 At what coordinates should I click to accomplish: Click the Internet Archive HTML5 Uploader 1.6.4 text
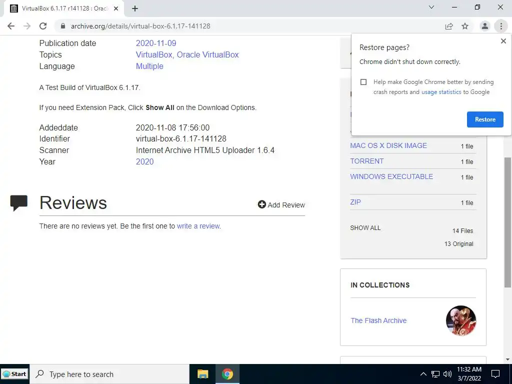click(x=205, y=150)
